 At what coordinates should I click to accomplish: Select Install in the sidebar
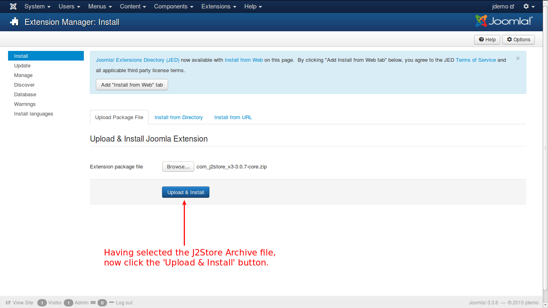point(46,56)
